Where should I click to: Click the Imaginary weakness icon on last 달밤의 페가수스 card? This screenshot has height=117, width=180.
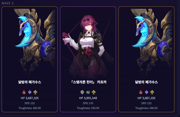pyautogui.click(x=152, y=92)
